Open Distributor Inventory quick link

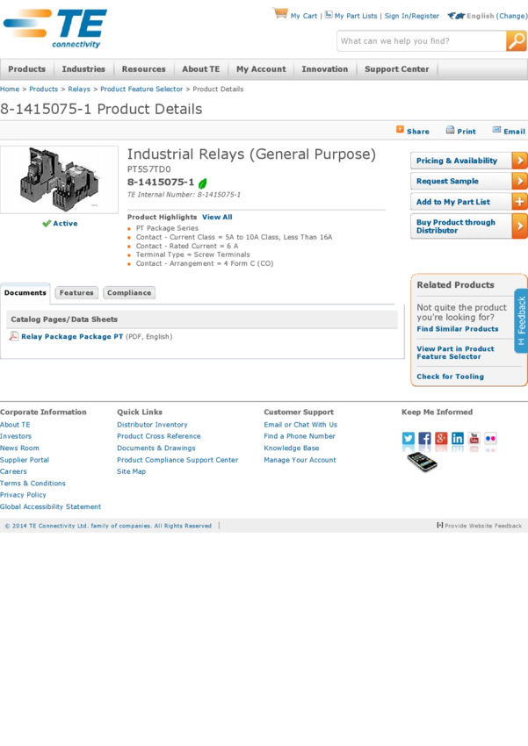[x=152, y=425]
